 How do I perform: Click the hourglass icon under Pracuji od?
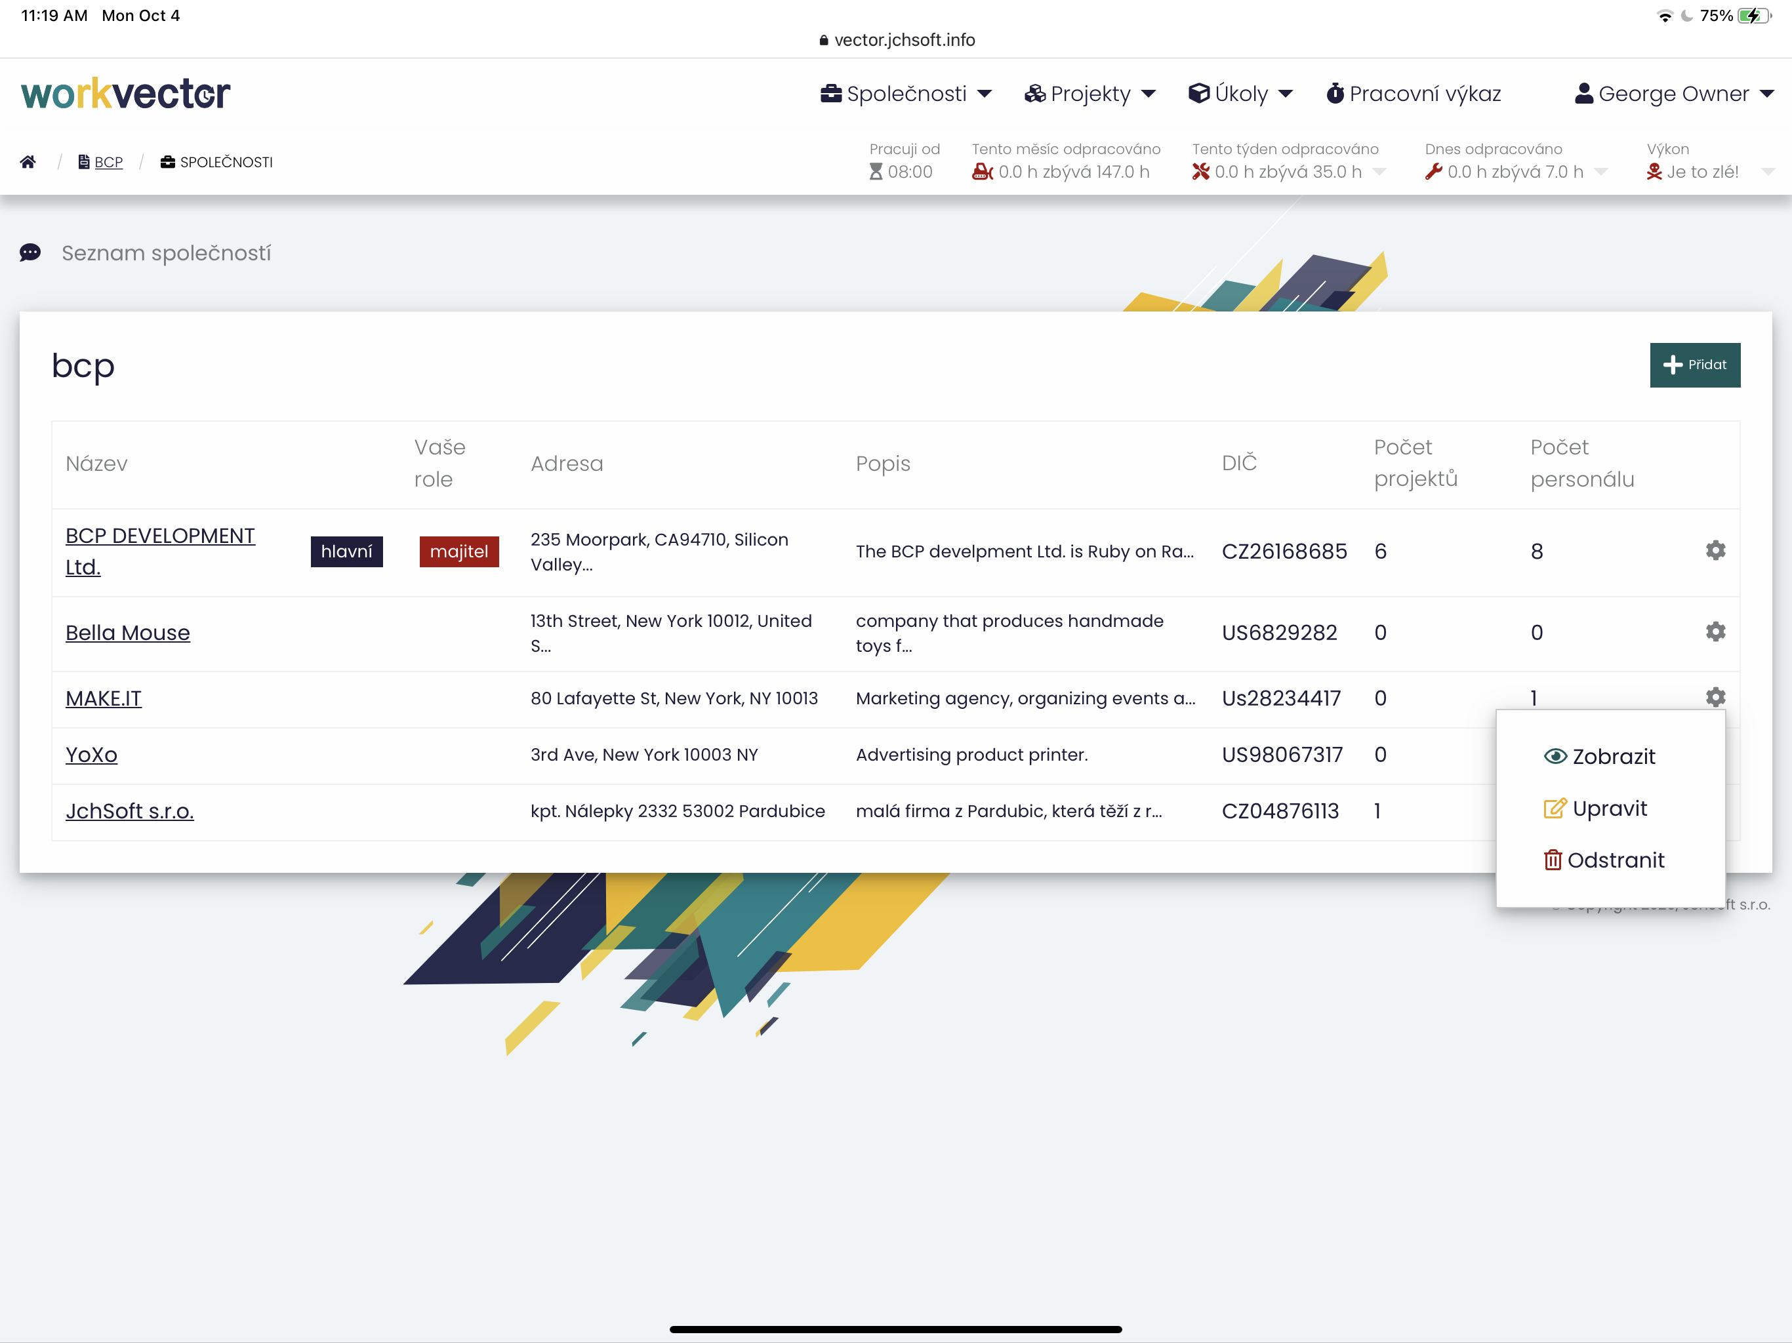click(x=876, y=172)
